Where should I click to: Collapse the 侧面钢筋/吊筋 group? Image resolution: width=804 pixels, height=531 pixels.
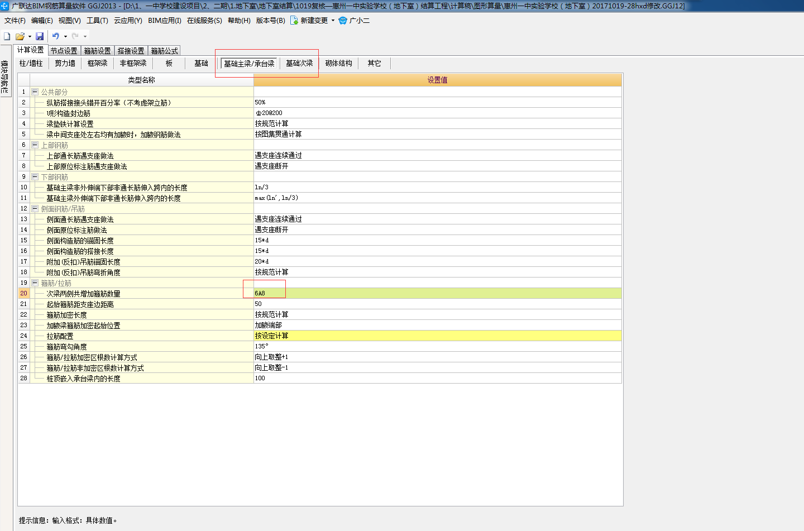point(35,208)
